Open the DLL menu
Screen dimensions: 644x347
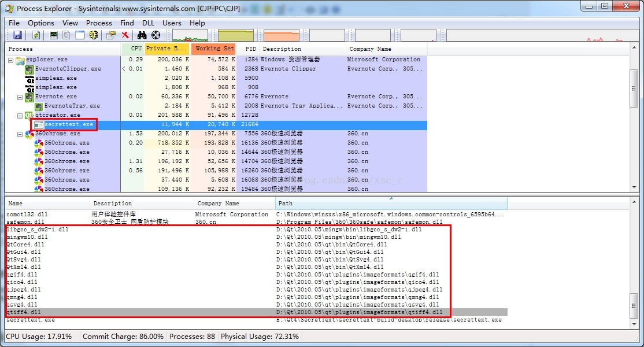[x=148, y=23]
